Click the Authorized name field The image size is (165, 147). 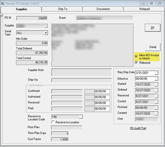tap(67, 97)
